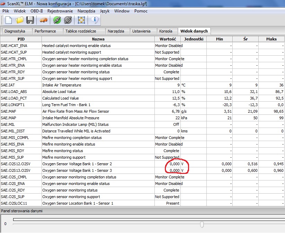Open the info speech bubble icon

95,20
